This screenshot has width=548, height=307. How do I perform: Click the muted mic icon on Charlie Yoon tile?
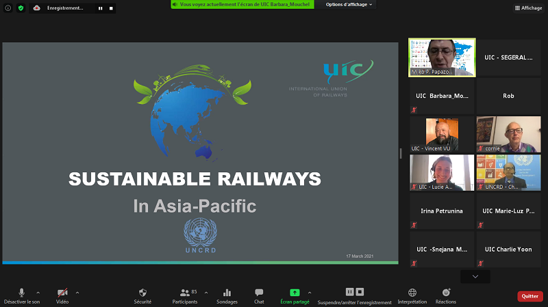481,263
